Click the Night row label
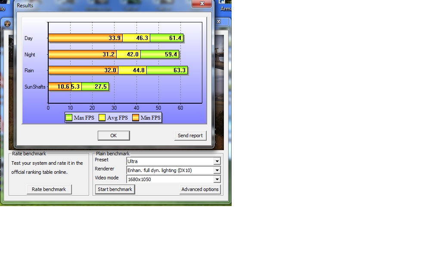The image size is (434, 271). point(30,55)
